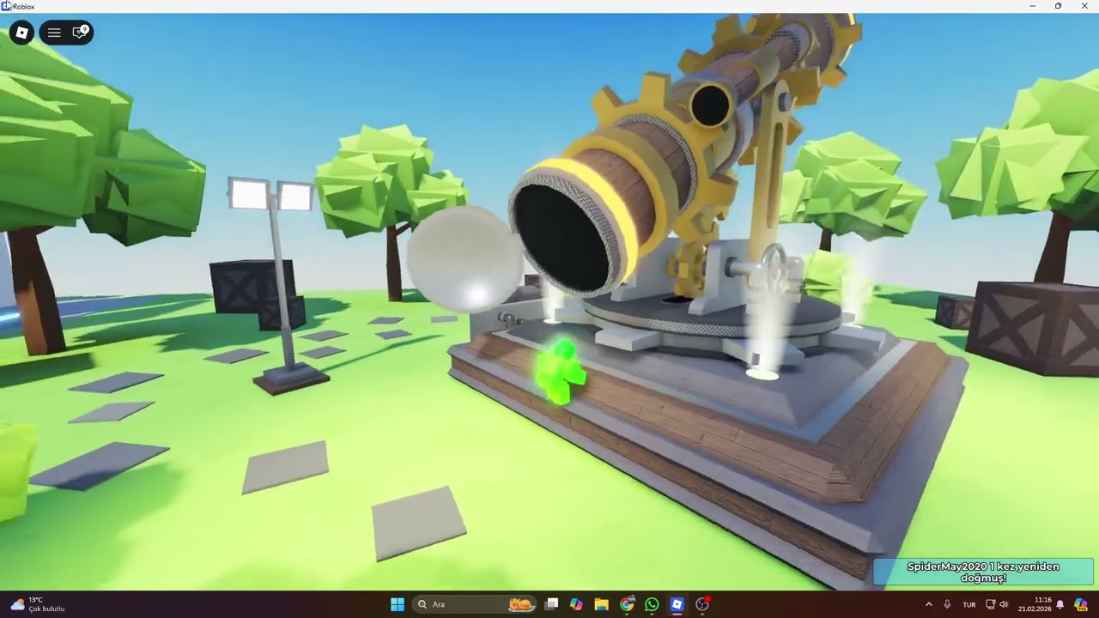1099x618 pixels.
Task: Expand the hidden system tray icons
Action: tap(928, 604)
